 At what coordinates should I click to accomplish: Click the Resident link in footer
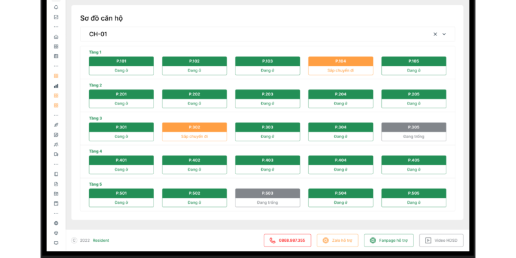pyautogui.click(x=101, y=241)
